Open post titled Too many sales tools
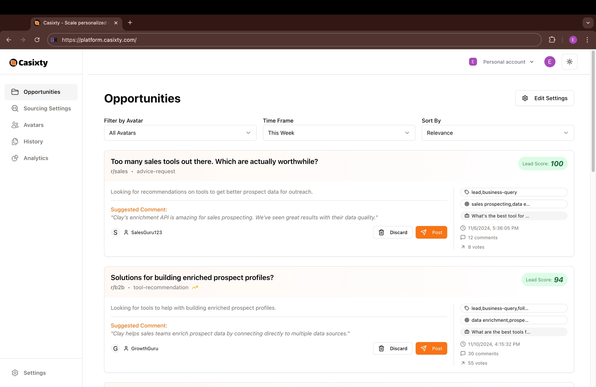 [214, 161]
